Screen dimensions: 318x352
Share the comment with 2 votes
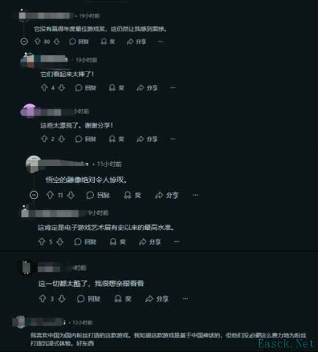click(x=147, y=139)
